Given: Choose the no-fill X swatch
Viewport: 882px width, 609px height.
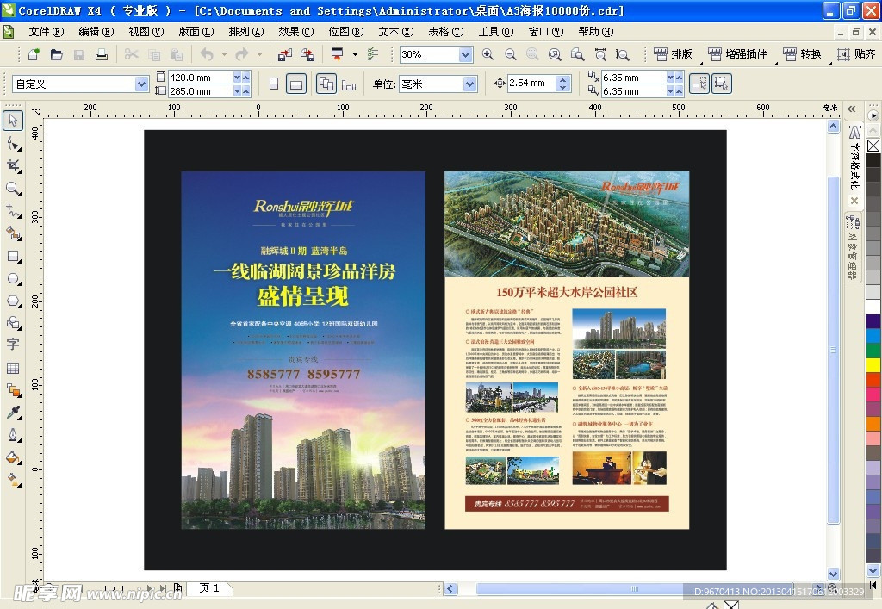Looking at the screenshot, I should coord(873,146).
